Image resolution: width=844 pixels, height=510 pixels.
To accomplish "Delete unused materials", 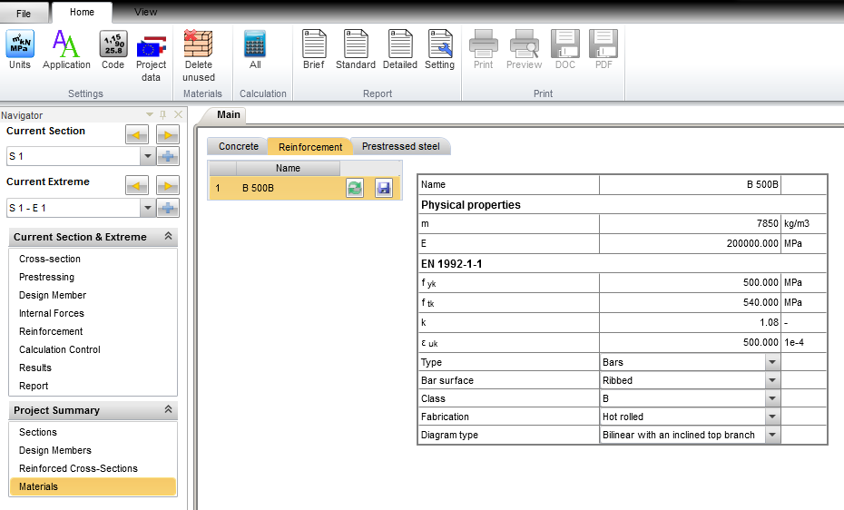I will click(198, 54).
